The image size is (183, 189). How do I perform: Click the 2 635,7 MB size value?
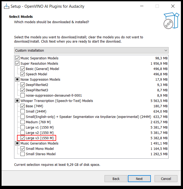click(159, 122)
